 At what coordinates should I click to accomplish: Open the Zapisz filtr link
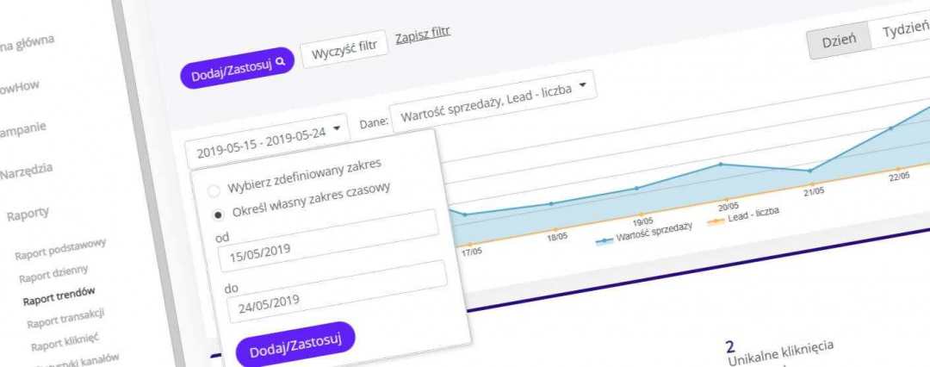click(x=422, y=35)
